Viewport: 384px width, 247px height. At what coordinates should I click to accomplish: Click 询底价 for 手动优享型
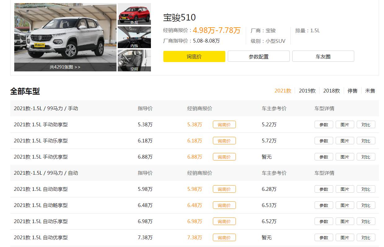click(x=224, y=157)
